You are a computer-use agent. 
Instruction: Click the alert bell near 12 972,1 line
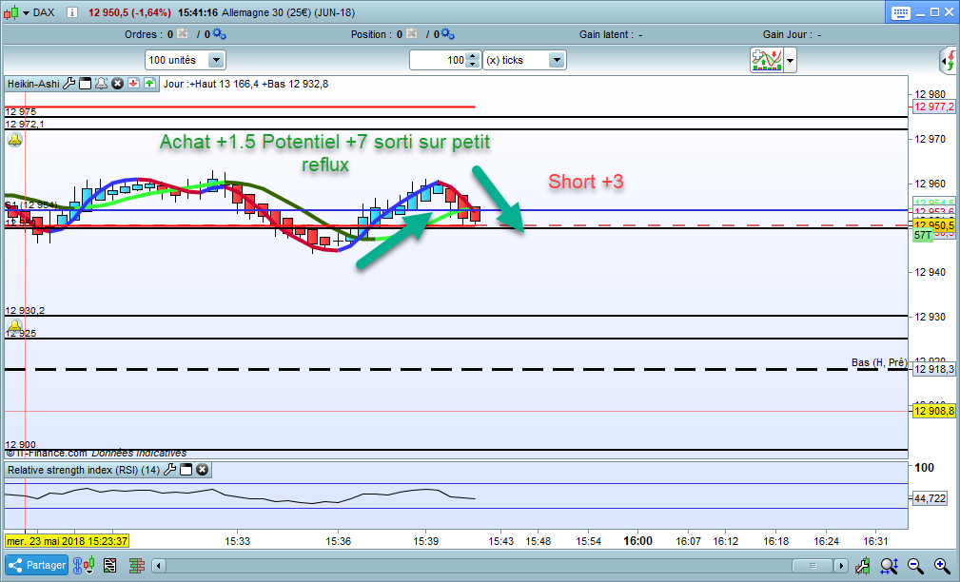click(14, 140)
